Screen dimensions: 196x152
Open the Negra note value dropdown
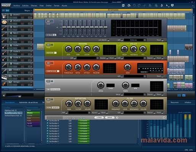point(28,11)
